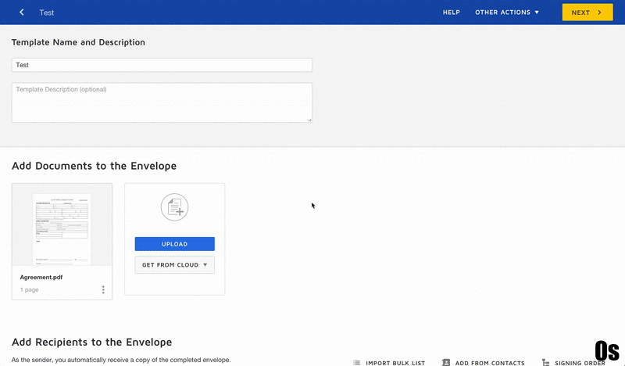Expand the Get From Cloud dropdown
The image size is (625, 366).
coord(174,265)
